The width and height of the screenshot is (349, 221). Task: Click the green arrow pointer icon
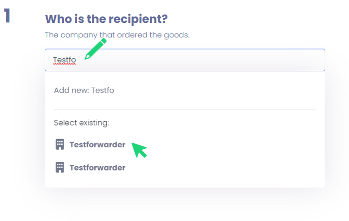pyautogui.click(x=140, y=150)
